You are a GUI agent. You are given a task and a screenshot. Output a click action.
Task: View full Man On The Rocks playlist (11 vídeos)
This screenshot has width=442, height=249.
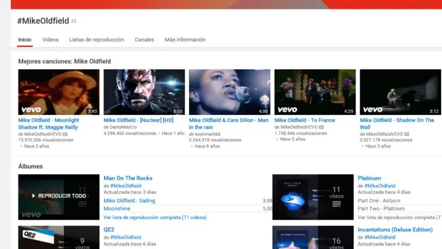coord(155,218)
